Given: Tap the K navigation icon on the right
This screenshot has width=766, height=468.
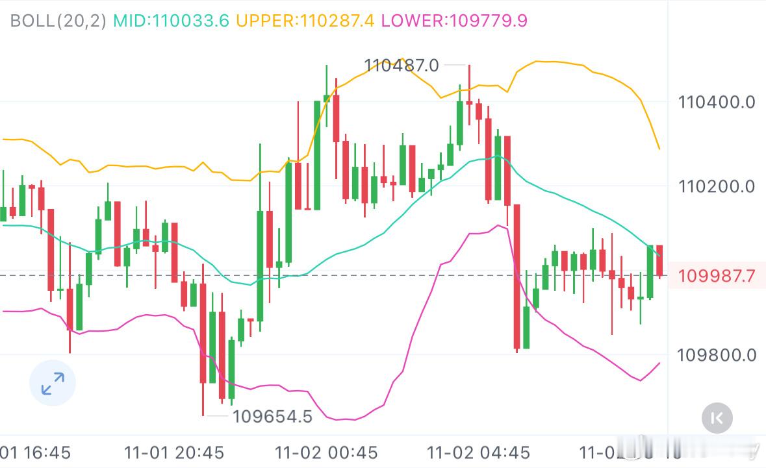Looking at the screenshot, I should click(717, 418).
